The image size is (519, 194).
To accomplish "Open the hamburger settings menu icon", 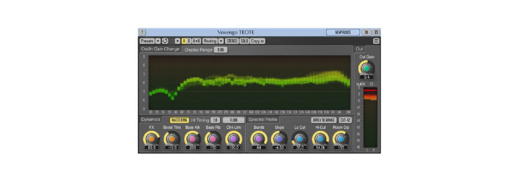I will [x=377, y=41].
